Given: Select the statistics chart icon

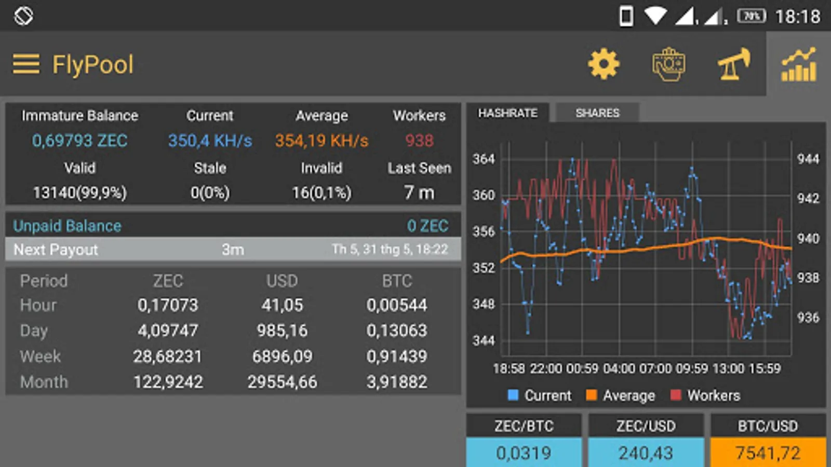Looking at the screenshot, I should click(799, 64).
